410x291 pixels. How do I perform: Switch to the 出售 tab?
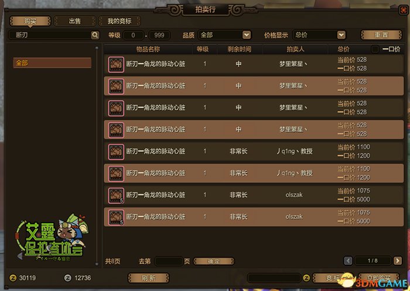pos(75,21)
